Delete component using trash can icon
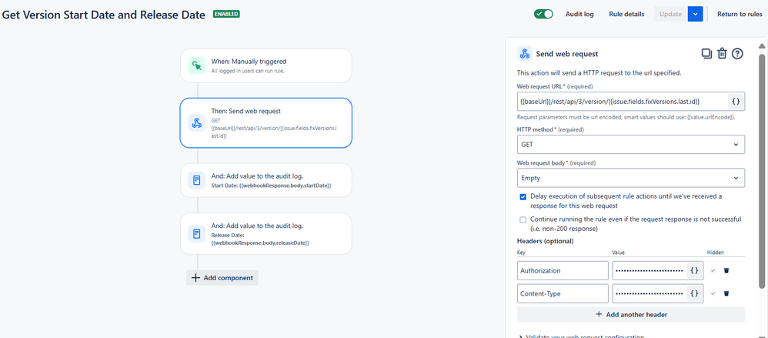Image resolution: width=768 pixels, height=338 pixels. [722, 53]
